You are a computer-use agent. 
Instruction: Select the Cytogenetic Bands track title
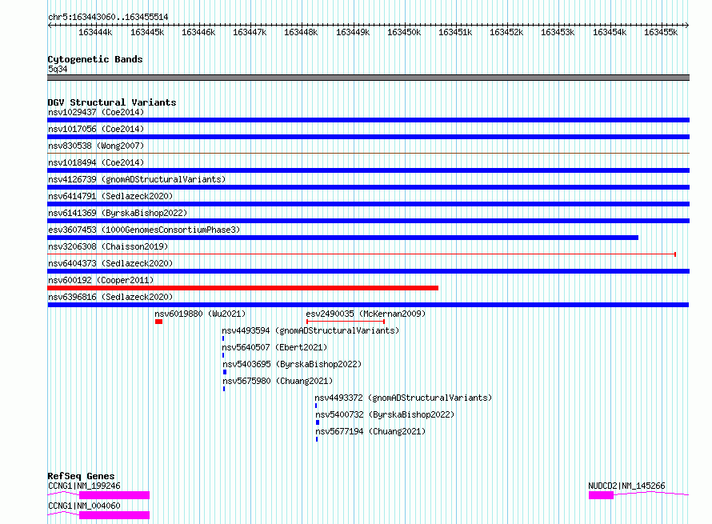(95, 59)
